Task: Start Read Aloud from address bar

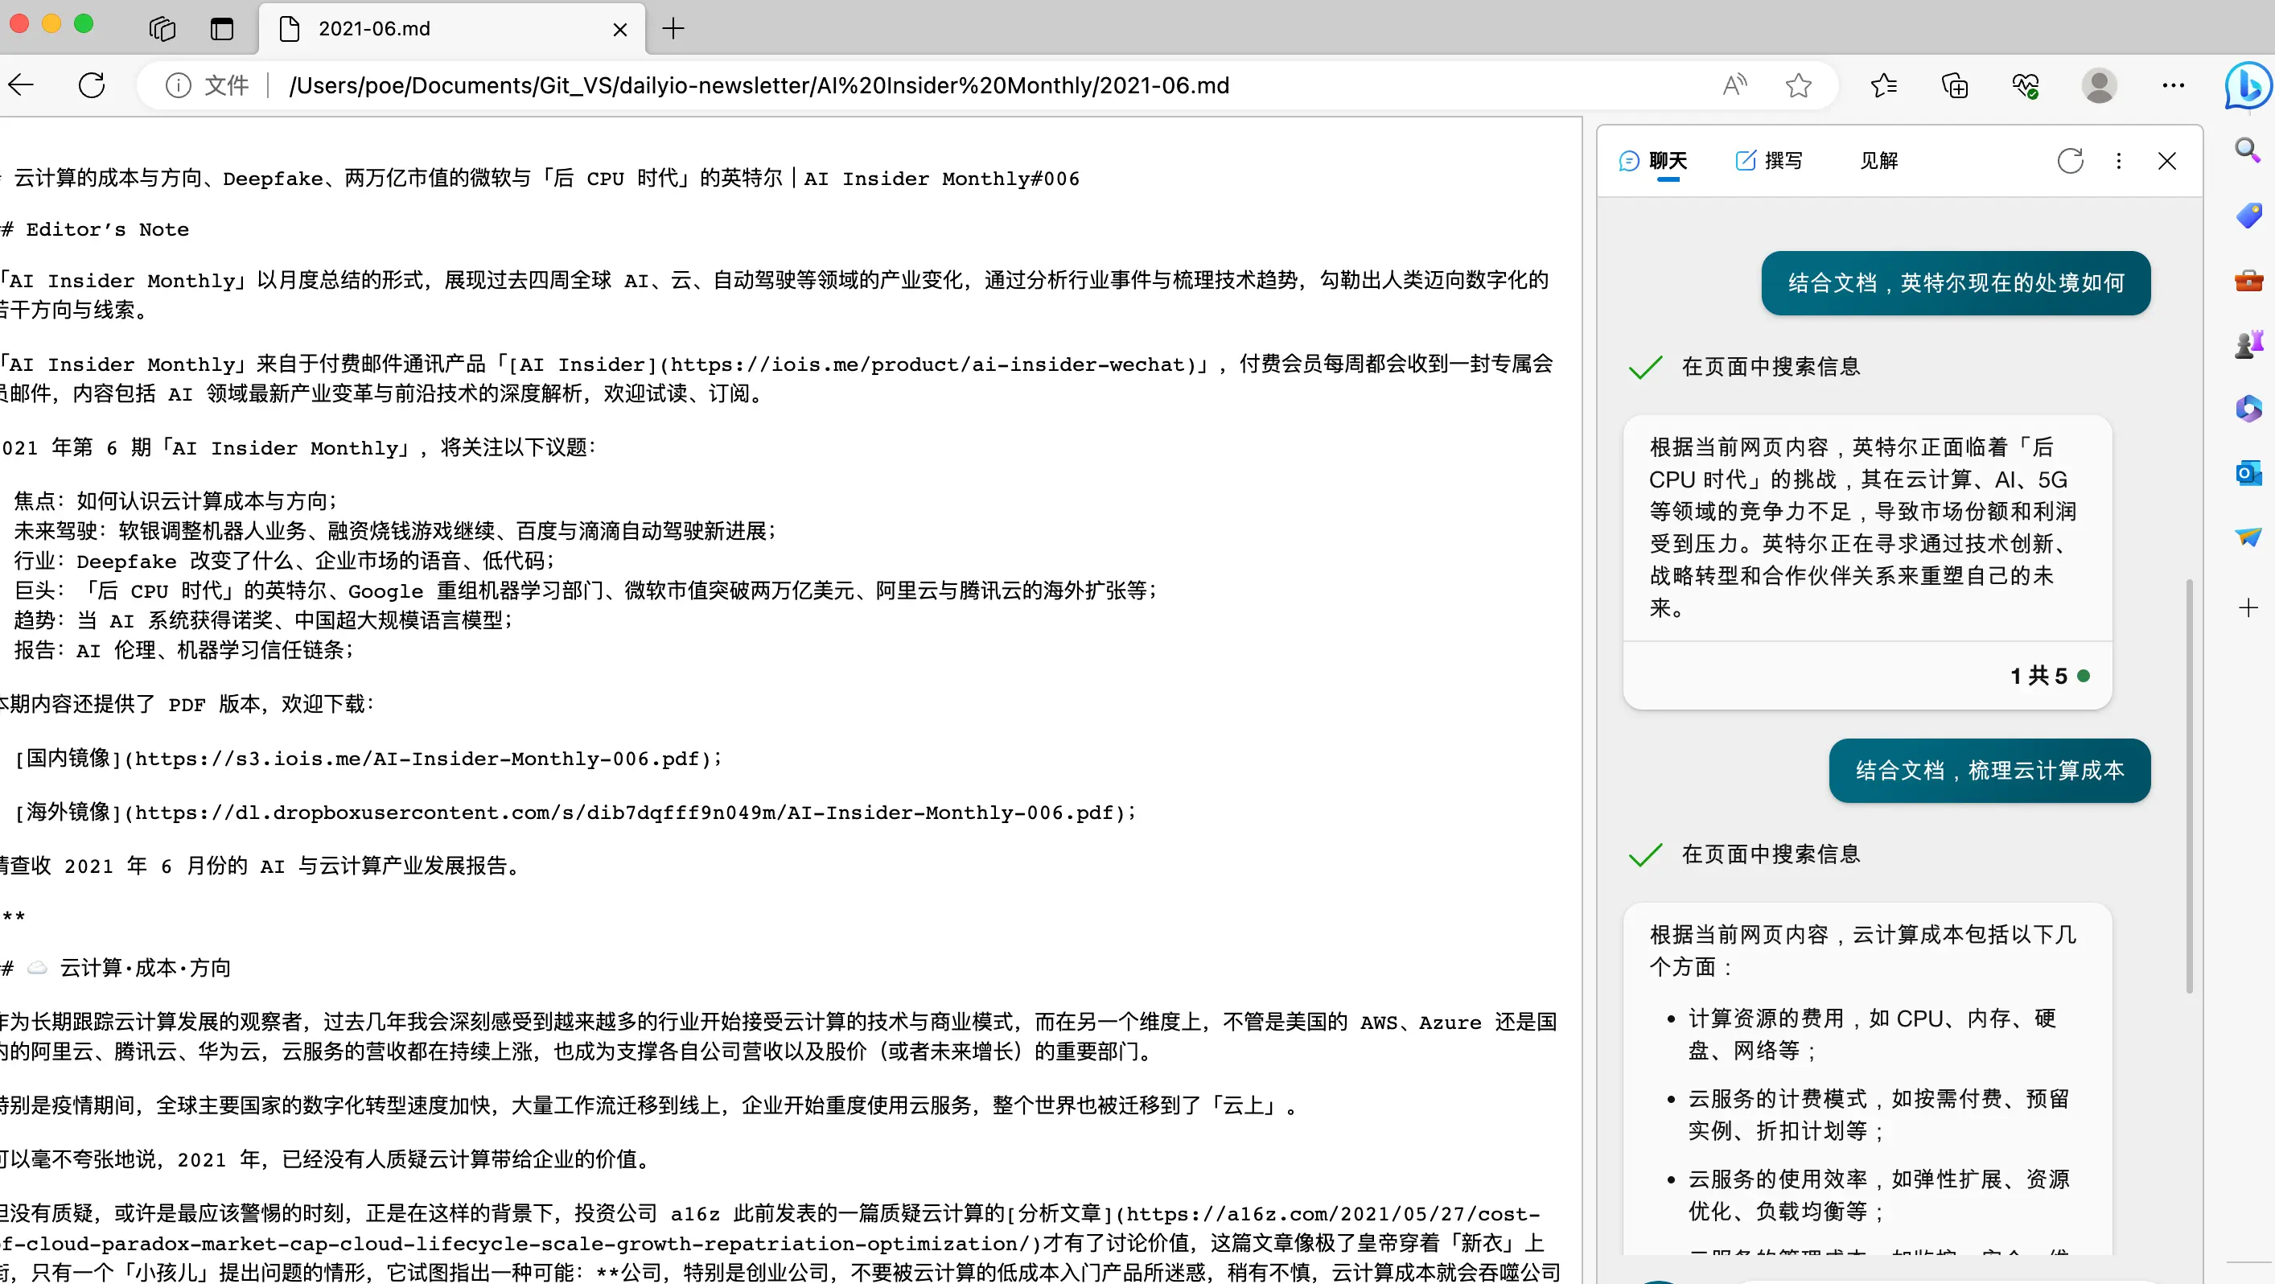Action: click(1734, 85)
